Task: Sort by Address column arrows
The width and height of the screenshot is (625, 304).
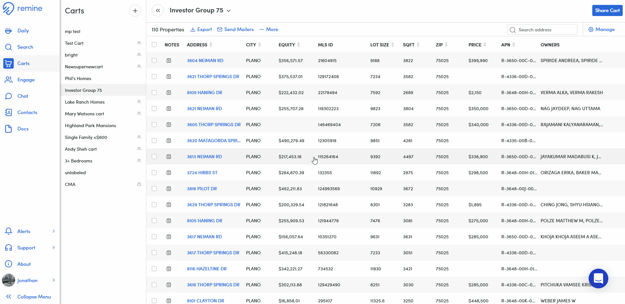Action: (x=211, y=44)
